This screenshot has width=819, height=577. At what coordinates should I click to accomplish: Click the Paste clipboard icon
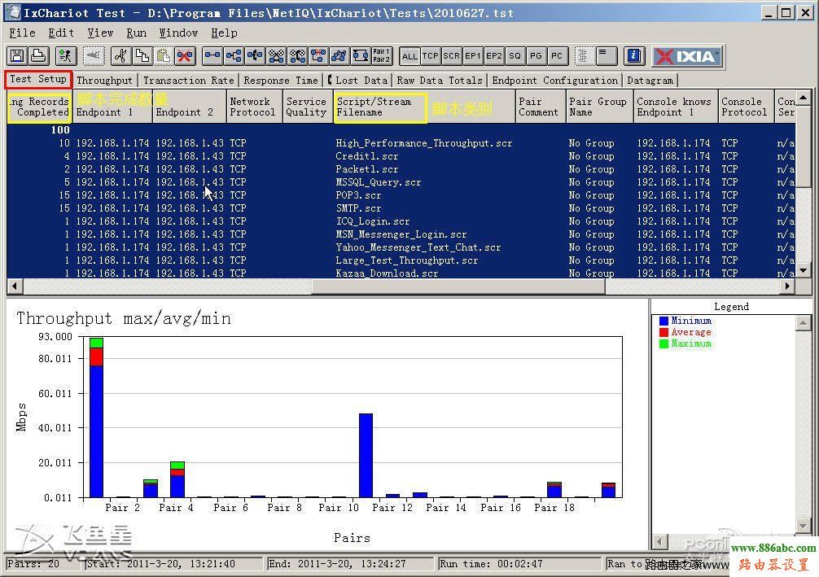(163, 56)
